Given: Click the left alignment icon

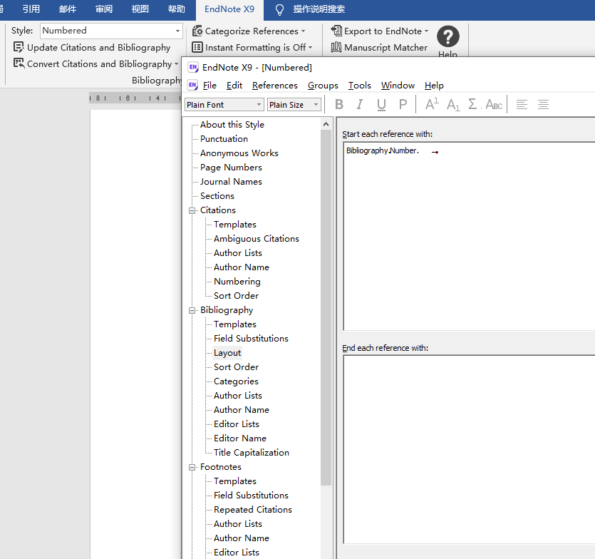Looking at the screenshot, I should (x=522, y=104).
